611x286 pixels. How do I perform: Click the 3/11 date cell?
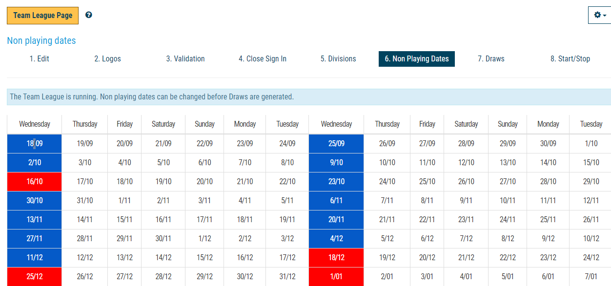[x=204, y=201]
